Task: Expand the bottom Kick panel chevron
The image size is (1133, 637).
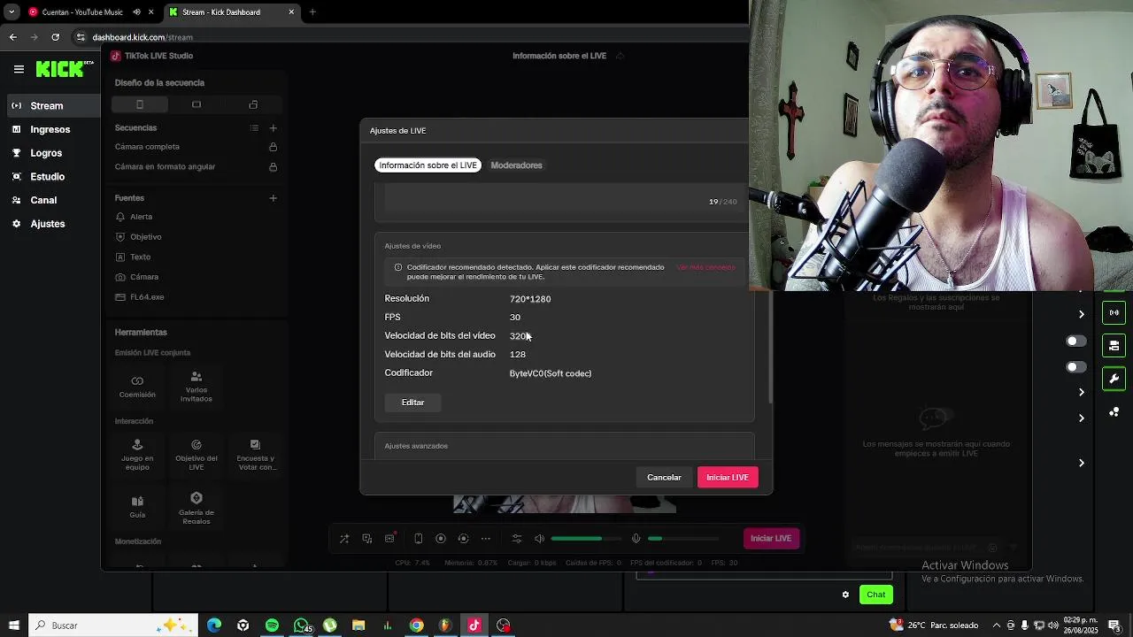Action: coord(1081,463)
